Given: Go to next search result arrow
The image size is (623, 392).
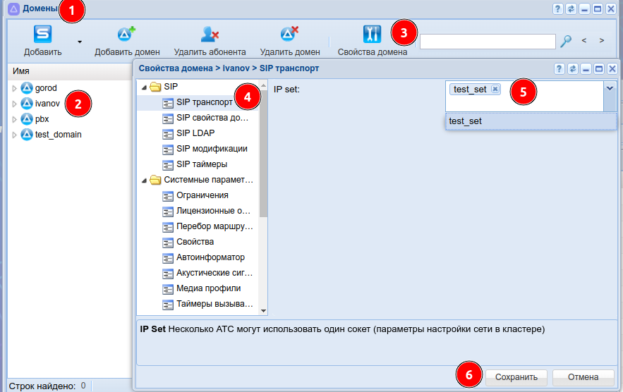Looking at the screenshot, I should (602, 40).
